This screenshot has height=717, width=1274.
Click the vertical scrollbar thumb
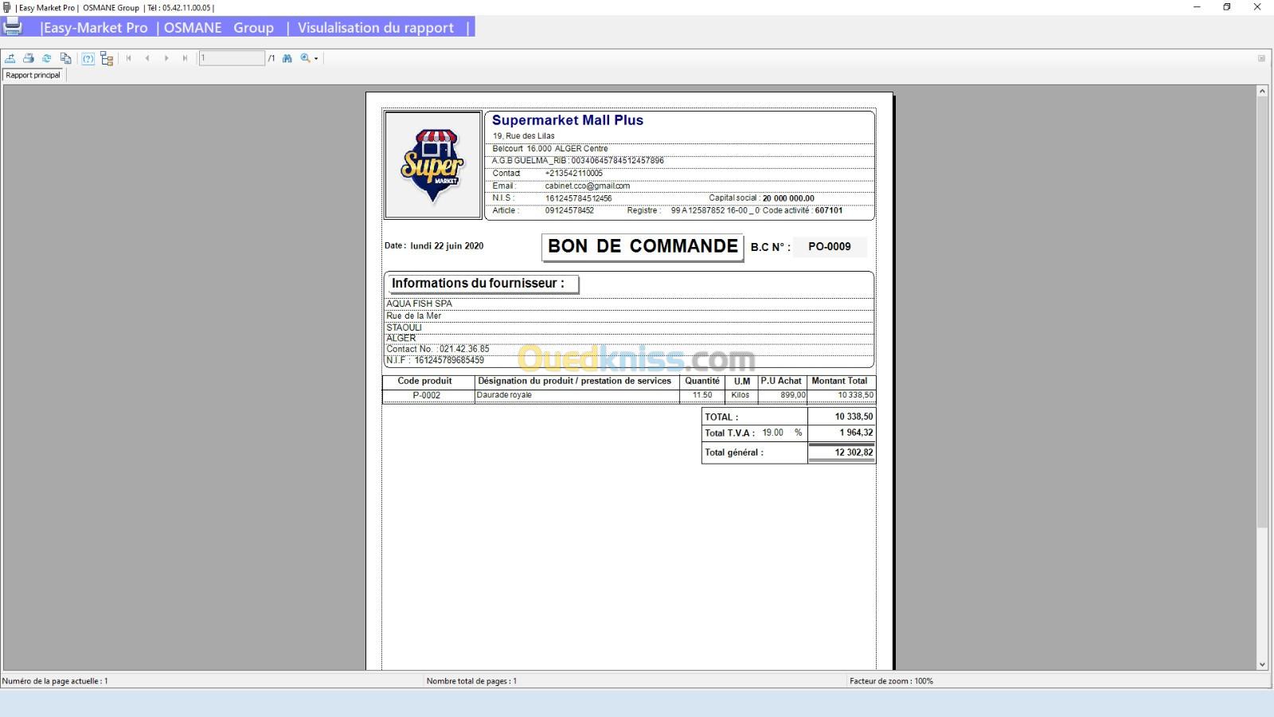click(x=1262, y=311)
